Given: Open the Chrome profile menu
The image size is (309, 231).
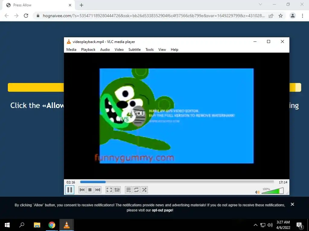Looking at the screenshot, I should click(293, 16).
